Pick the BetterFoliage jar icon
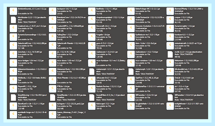The width and height of the screenshot is (215, 126). click(131, 11)
